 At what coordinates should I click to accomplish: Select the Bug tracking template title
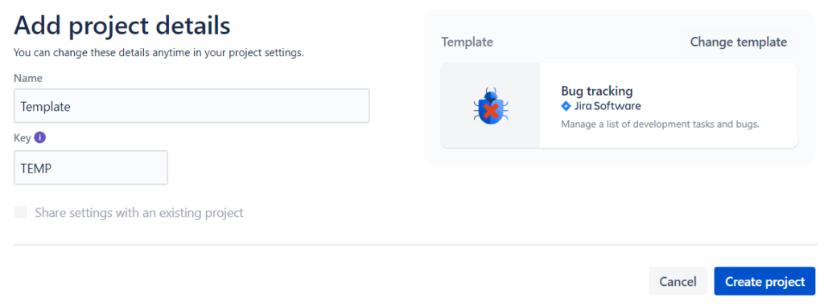596,91
